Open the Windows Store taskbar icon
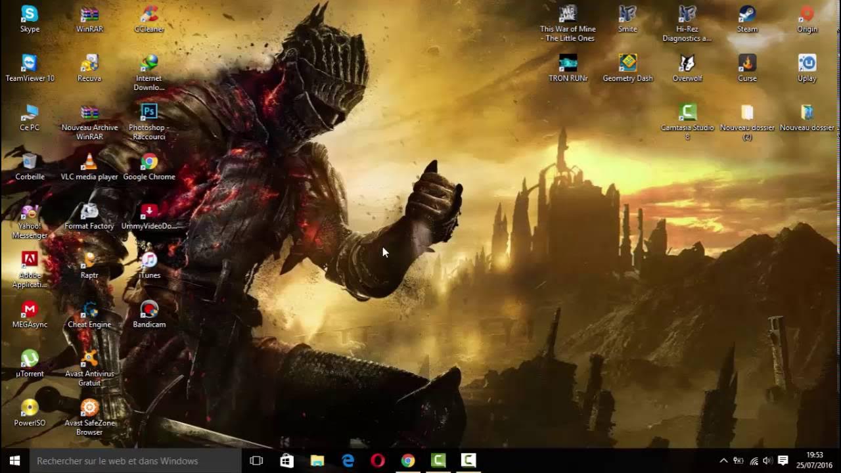841x473 pixels. tap(286, 461)
